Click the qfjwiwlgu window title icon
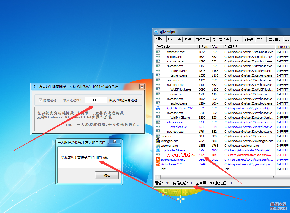The image size is (290, 213). point(156,31)
